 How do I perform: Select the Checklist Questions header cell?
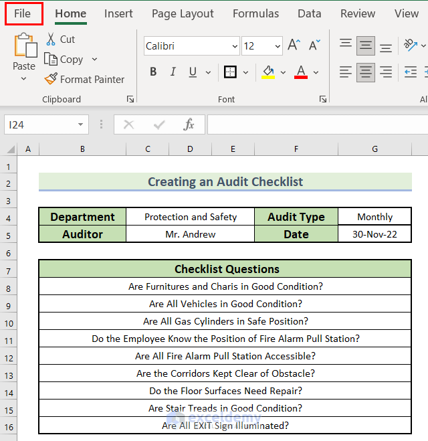(225, 269)
